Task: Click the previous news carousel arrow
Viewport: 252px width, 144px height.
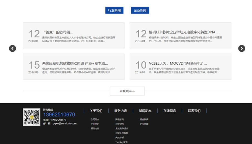Action: coord(12,48)
